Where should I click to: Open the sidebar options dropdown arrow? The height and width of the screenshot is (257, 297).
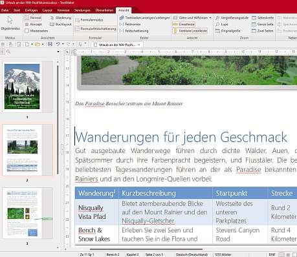[x=58, y=52]
